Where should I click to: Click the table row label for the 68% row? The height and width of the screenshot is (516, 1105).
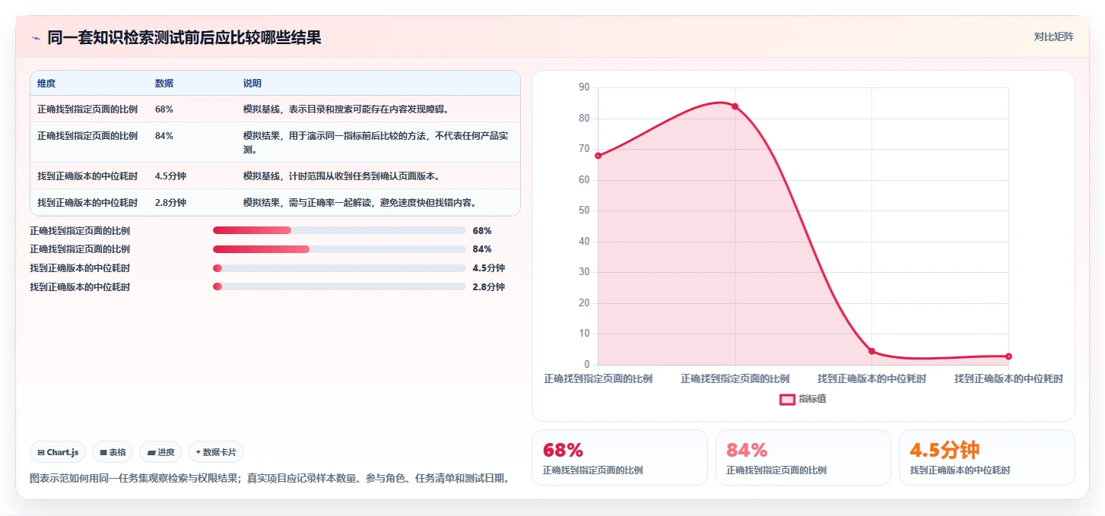click(87, 109)
